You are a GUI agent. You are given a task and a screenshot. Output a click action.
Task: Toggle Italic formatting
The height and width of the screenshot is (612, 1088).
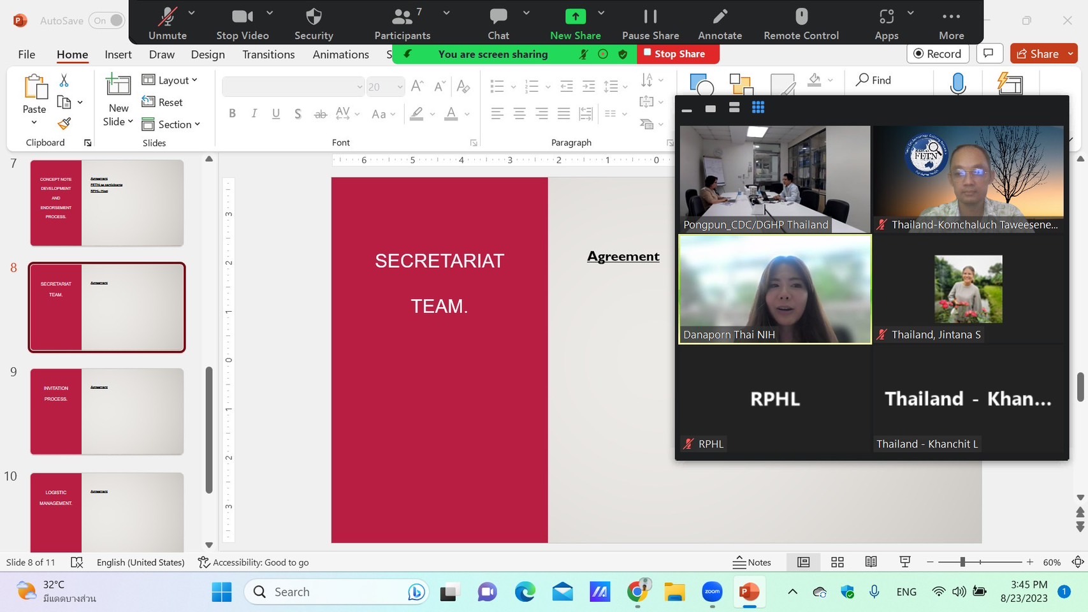(254, 113)
